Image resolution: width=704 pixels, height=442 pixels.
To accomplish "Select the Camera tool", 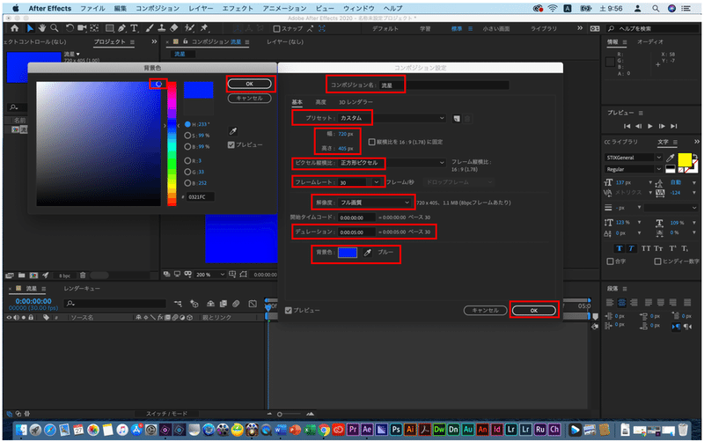I will click(82, 28).
